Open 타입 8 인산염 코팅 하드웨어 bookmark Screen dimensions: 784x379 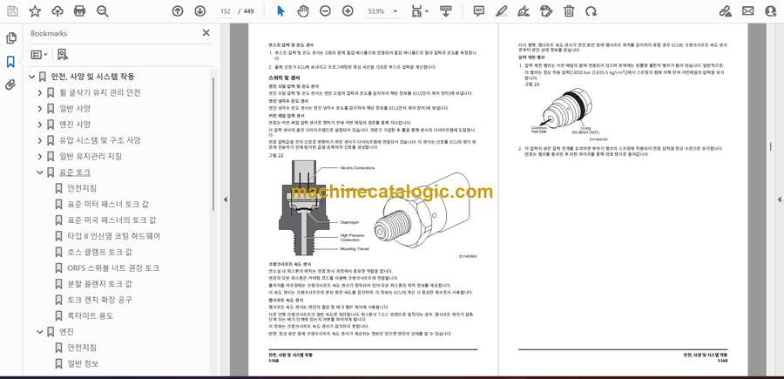[x=113, y=236]
